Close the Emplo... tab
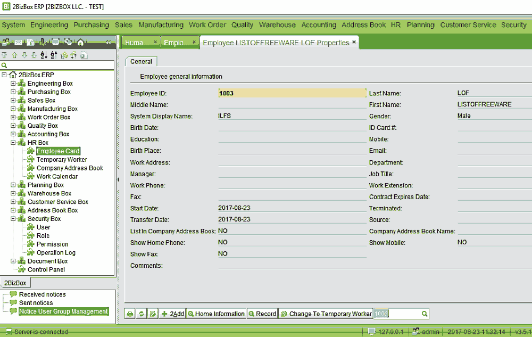Image resolution: width=532 pixels, height=337 pixels. tap(194, 42)
